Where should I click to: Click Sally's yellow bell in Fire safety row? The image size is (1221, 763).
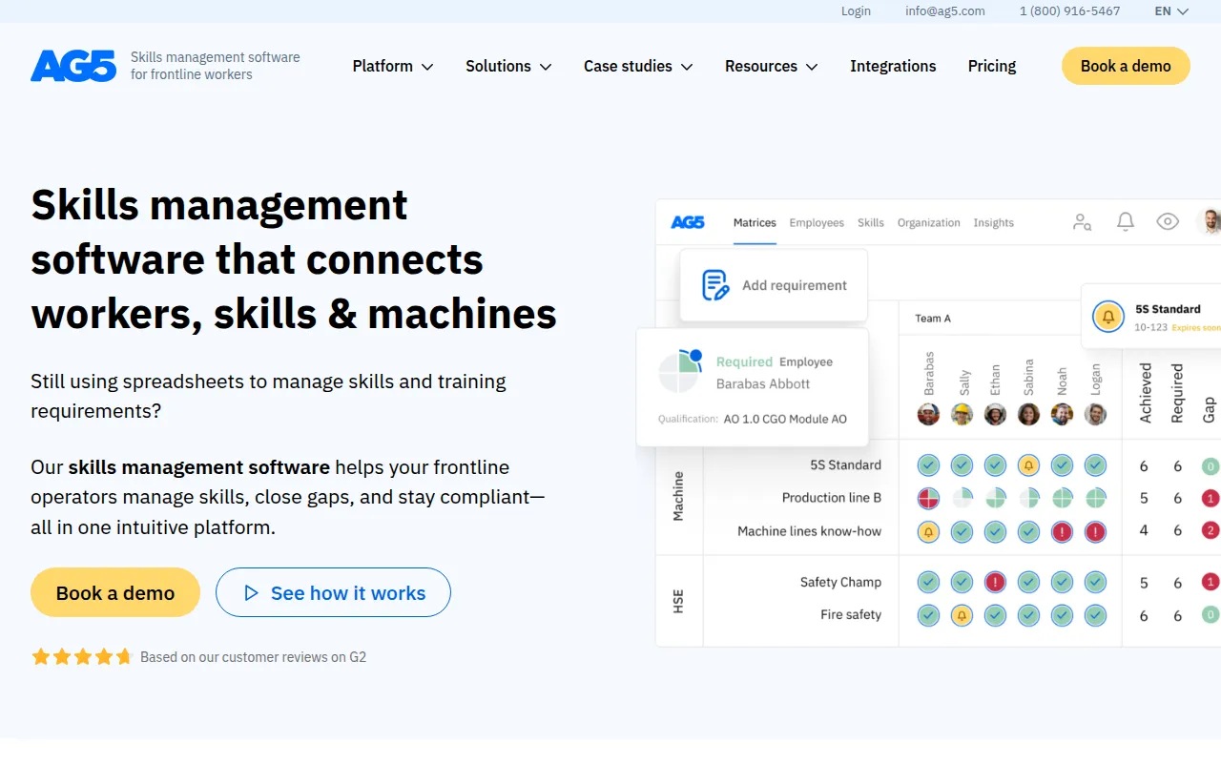coord(962,615)
